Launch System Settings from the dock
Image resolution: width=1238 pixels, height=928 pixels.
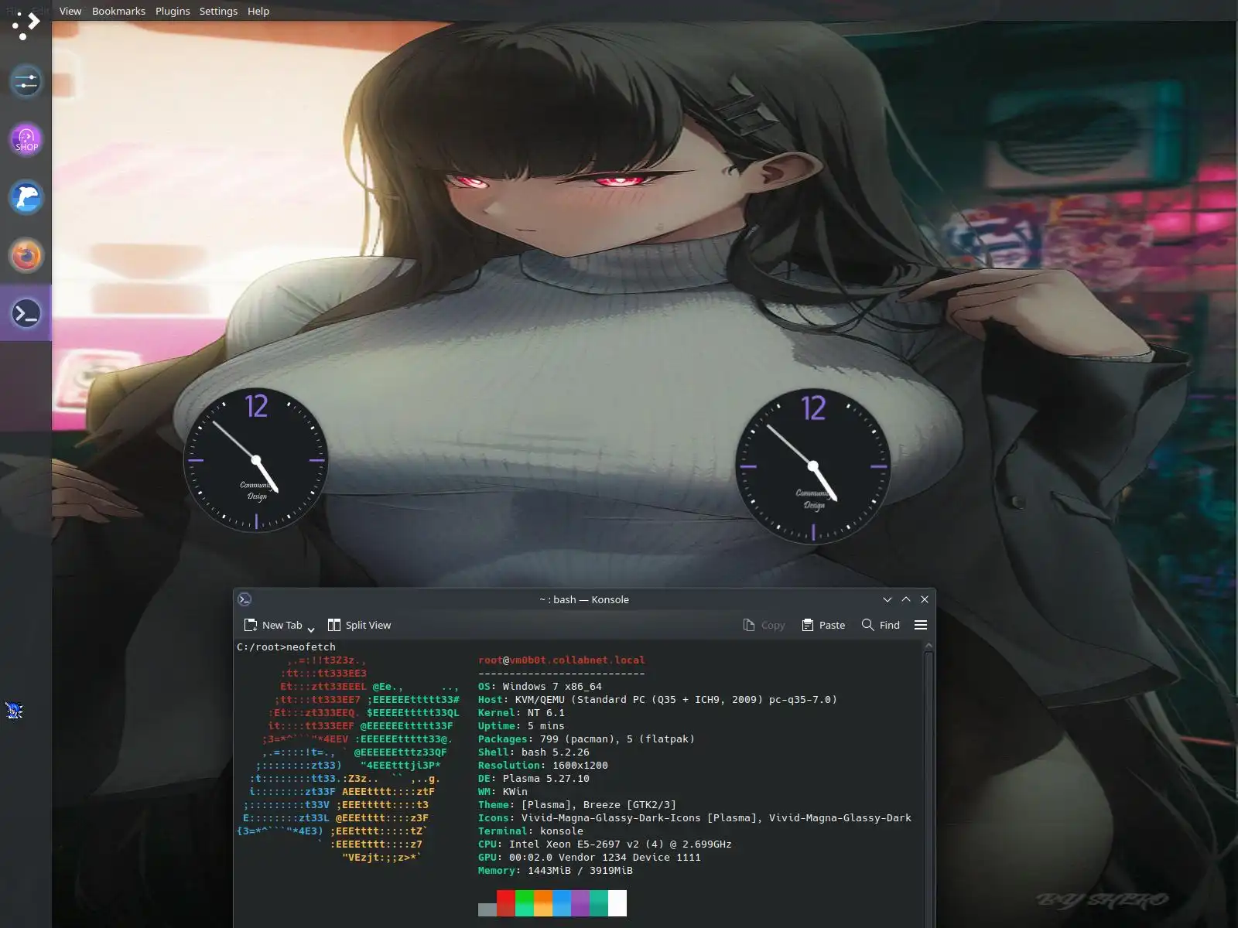click(26, 81)
